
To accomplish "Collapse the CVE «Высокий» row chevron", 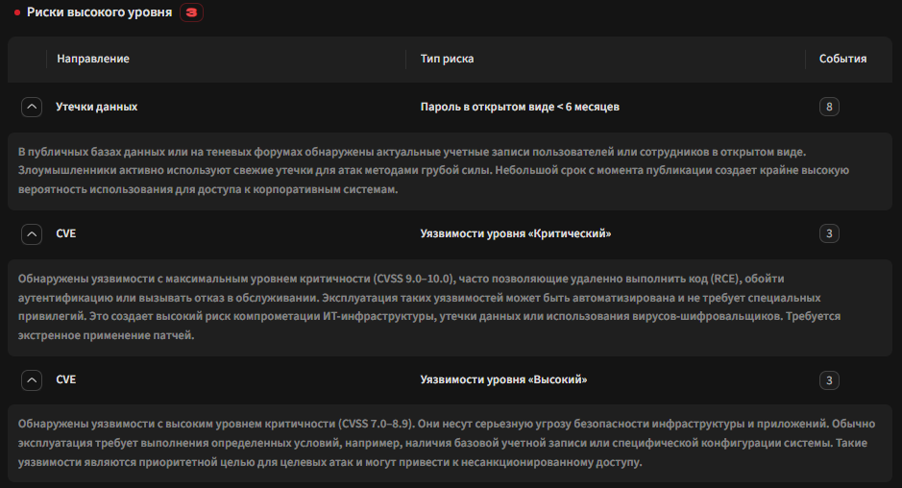I will [32, 379].
